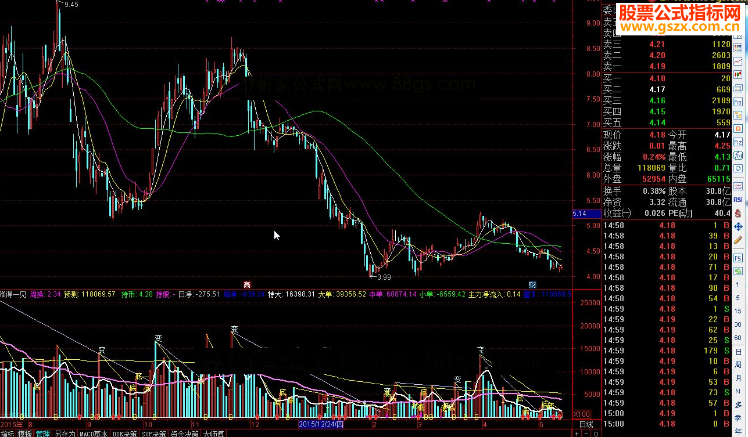This screenshot has width=748, height=437.
Task: Open the 指标 tab
Action: pos(8,433)
